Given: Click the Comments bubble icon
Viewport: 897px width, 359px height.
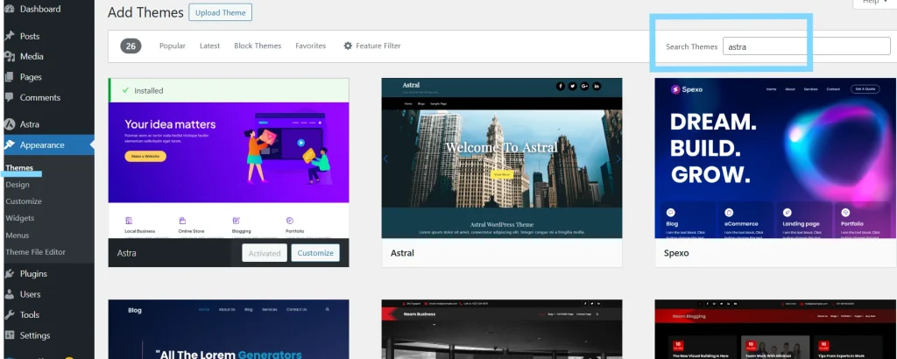Looking at the screenshot, I should (x=9, y=97).
